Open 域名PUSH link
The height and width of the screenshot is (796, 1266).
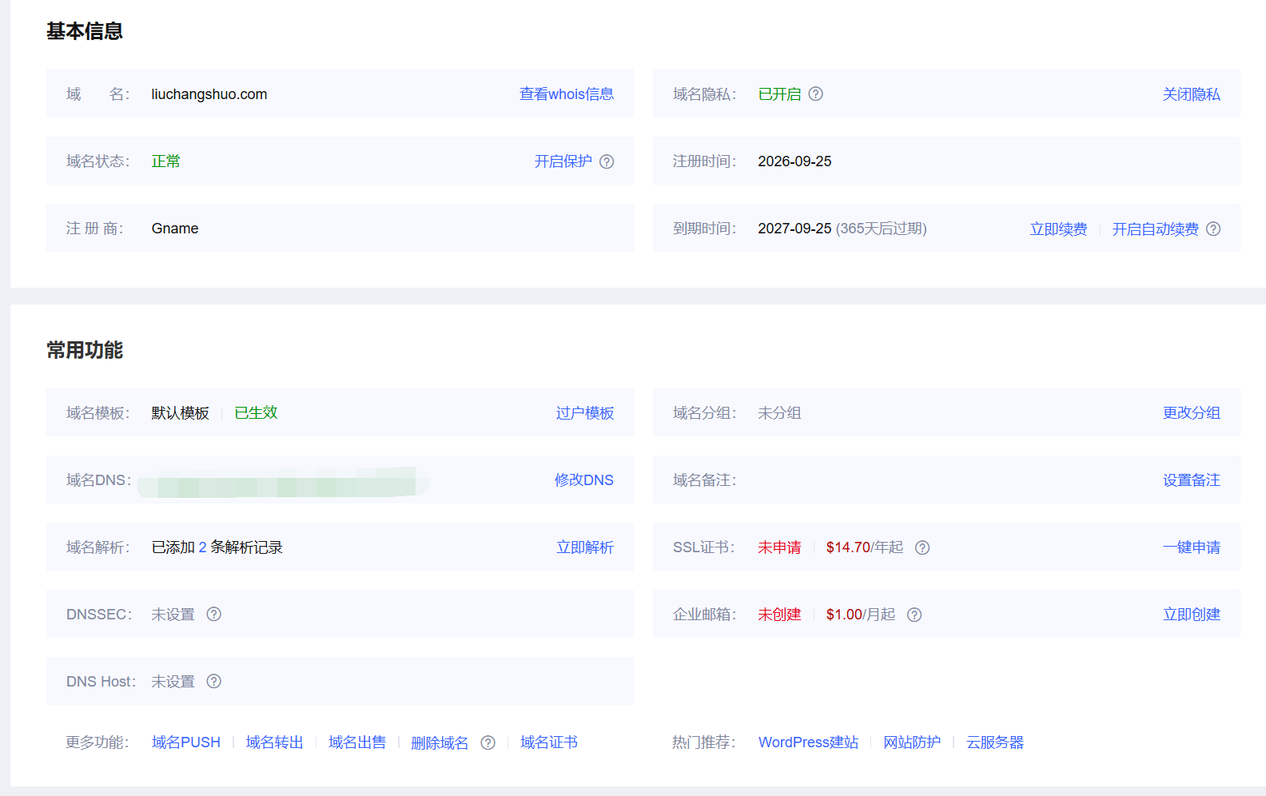(186, 742)
